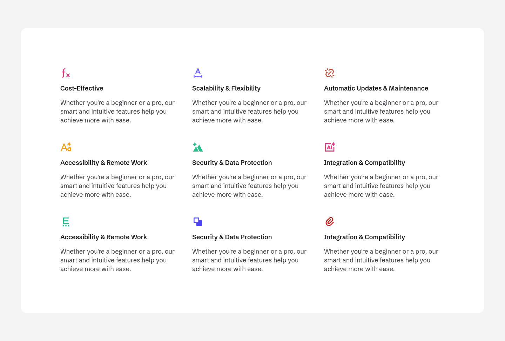Screen dimensions: 505x341
Task: Click the Scalability & Flexibility heading
Action: 226,88
